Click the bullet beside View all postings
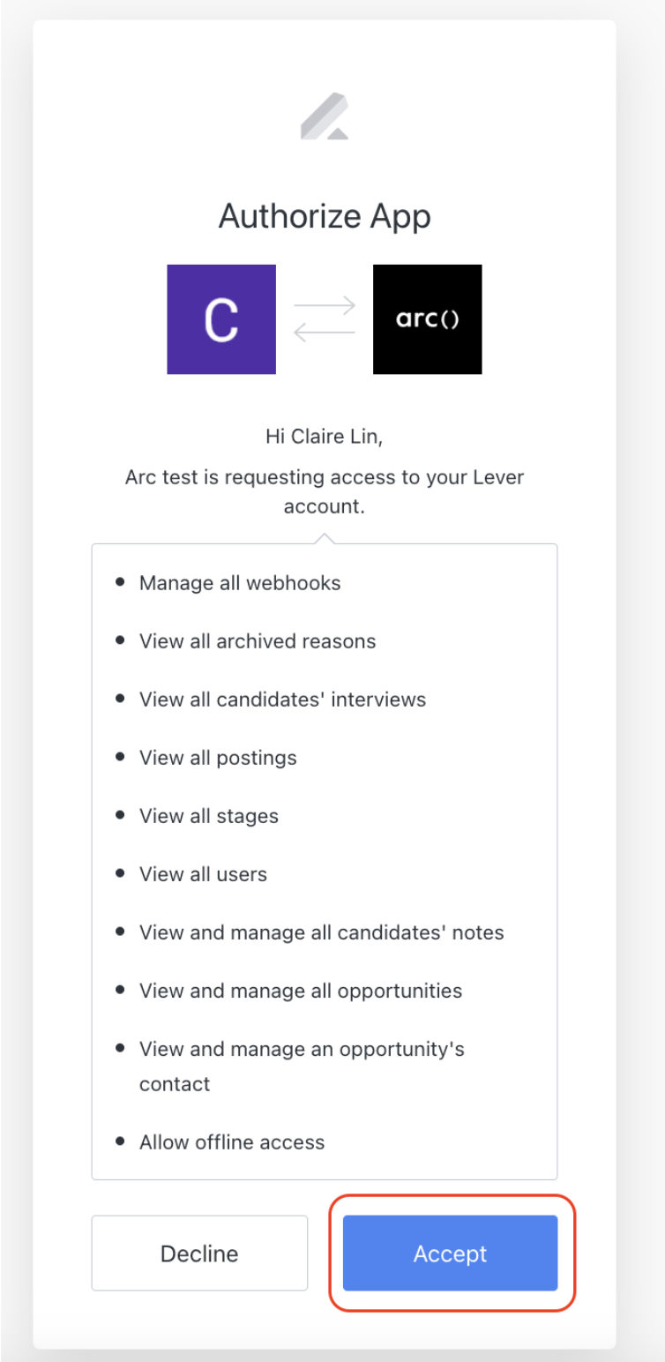 coord(121,755)
